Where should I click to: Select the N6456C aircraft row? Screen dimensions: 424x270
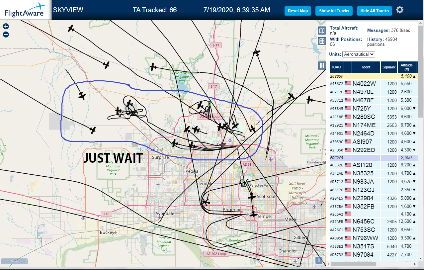click(x=373, y=222)
